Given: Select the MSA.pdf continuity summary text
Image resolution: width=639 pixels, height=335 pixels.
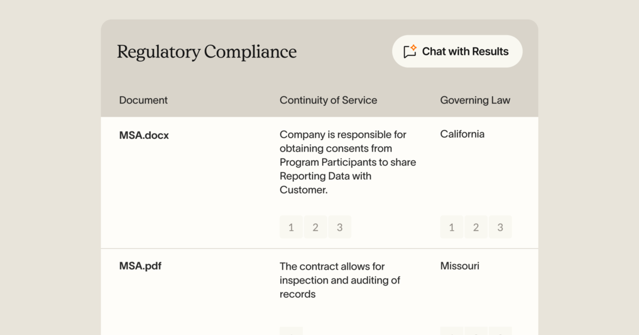Looking at the screenshot, I should pos(340,280).
